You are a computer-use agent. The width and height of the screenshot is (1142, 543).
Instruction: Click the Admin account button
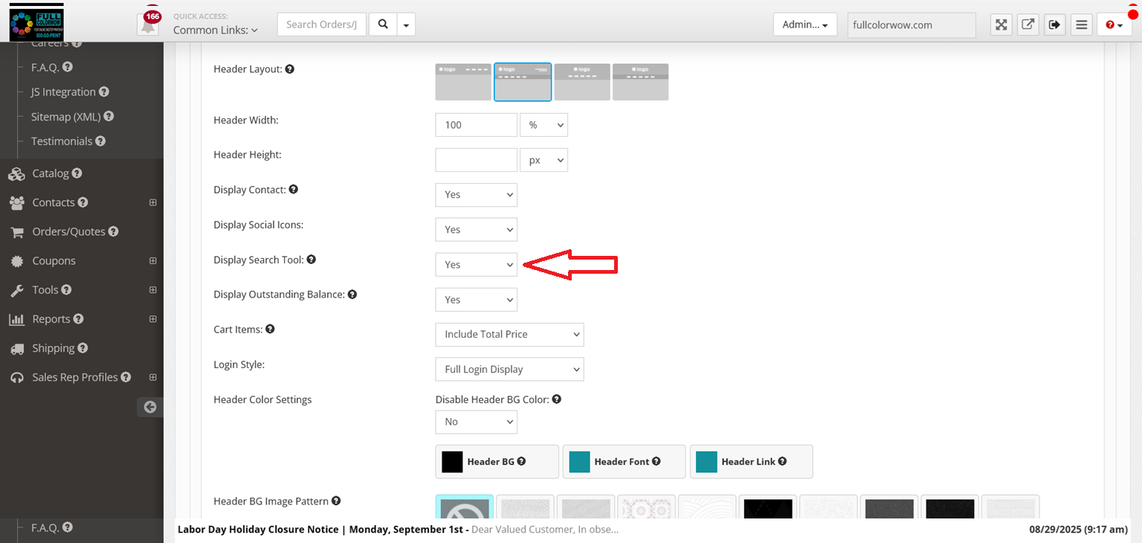tap(804, 25)
